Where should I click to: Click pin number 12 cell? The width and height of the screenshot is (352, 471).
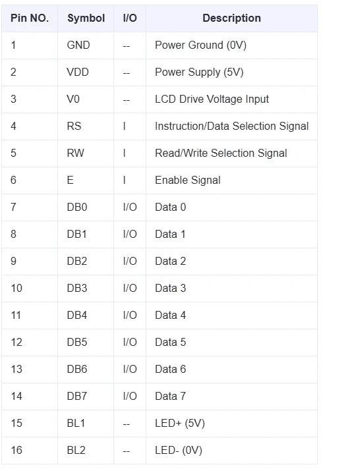point(30,343)
